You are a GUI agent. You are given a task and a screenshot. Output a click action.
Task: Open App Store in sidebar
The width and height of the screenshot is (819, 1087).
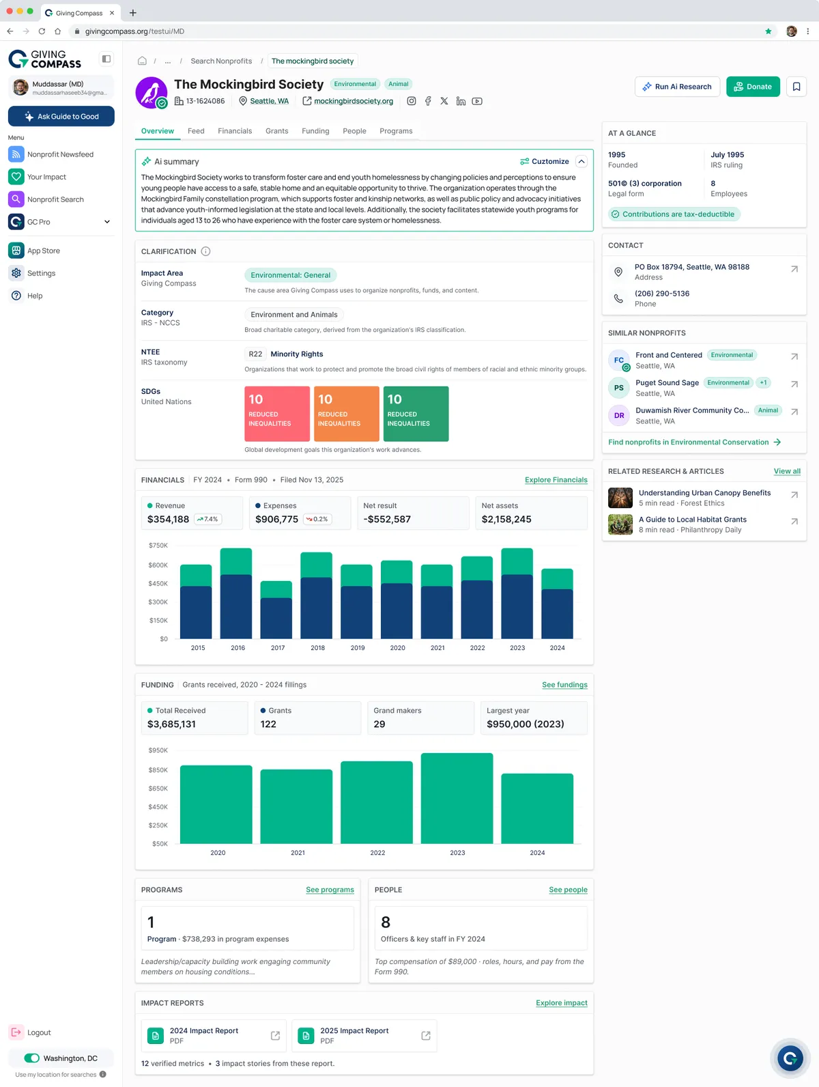[61, 251]
